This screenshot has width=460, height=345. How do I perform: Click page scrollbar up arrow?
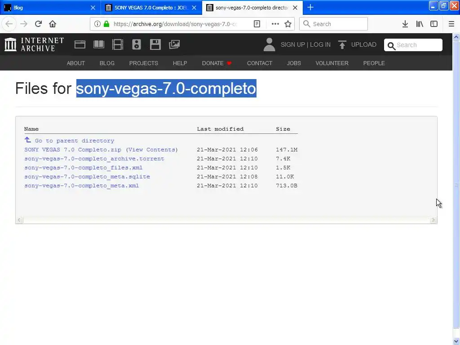click(456, 37)
